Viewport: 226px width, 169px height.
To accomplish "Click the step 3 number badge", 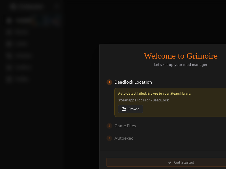I will (109, 138).
